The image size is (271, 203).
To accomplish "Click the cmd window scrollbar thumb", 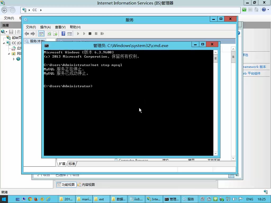I will click(215, 58).
